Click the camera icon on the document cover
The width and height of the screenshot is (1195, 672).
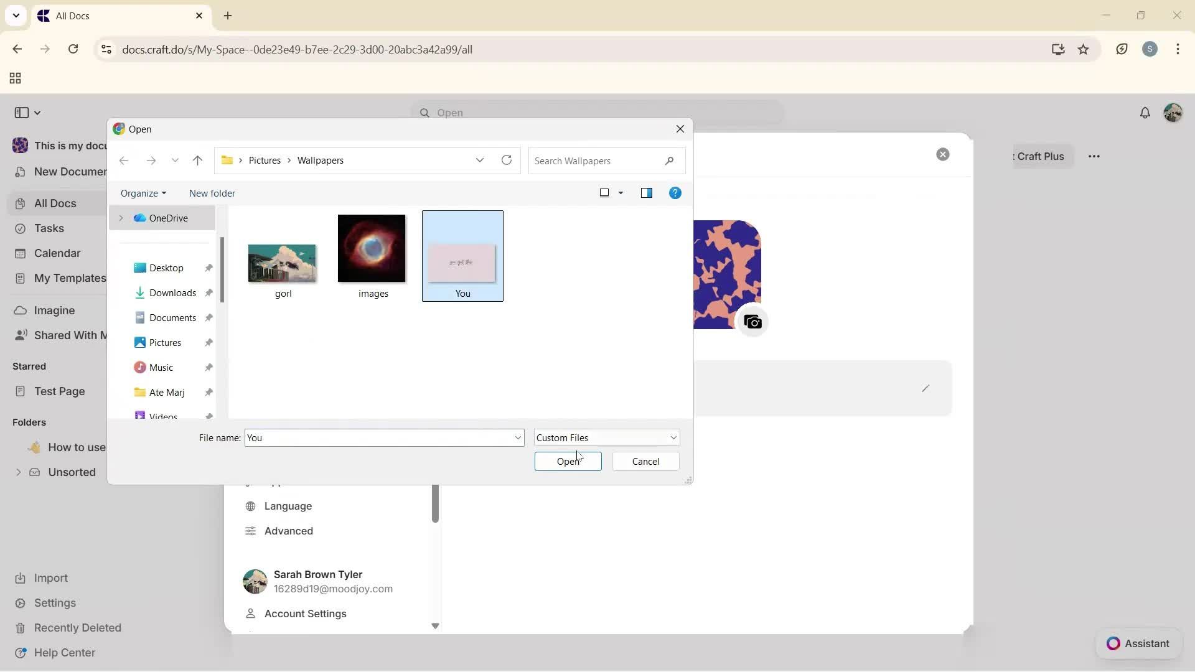[752, 322]
